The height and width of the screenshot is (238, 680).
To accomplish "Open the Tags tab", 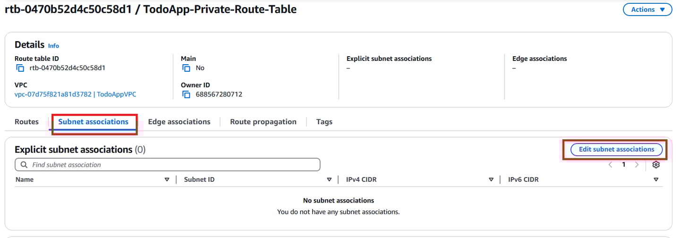I will pos(324,122).
